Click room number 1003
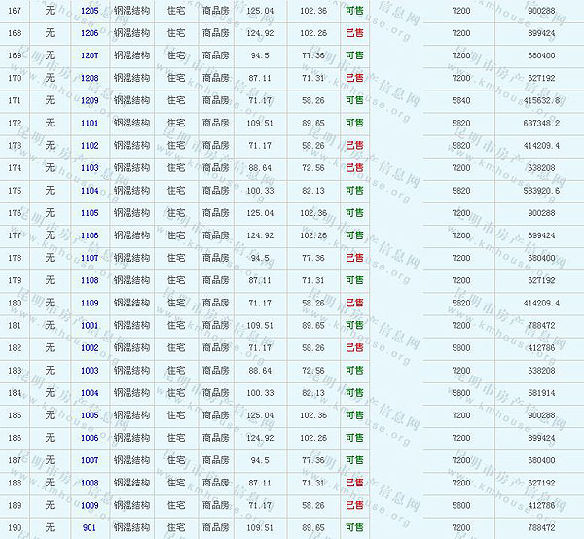 coord(90,370)
